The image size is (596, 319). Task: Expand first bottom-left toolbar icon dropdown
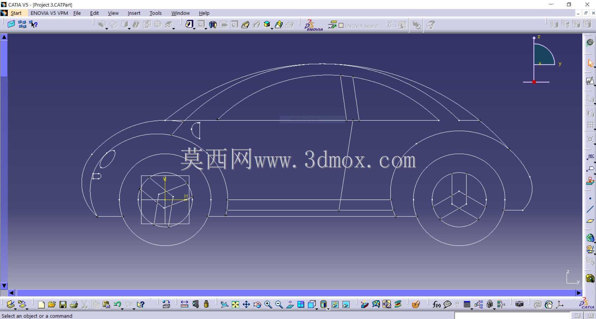click(x=15, y=309)
